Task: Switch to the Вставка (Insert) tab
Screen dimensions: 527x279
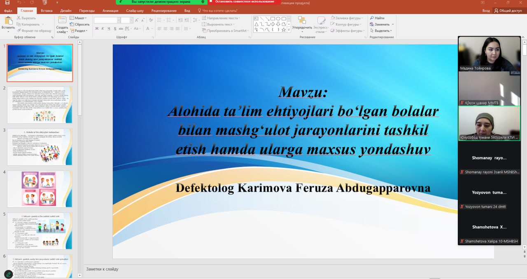Action: (x=47, y=11)
